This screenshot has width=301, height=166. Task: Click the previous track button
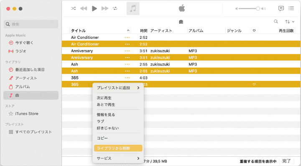pos(84,8)
